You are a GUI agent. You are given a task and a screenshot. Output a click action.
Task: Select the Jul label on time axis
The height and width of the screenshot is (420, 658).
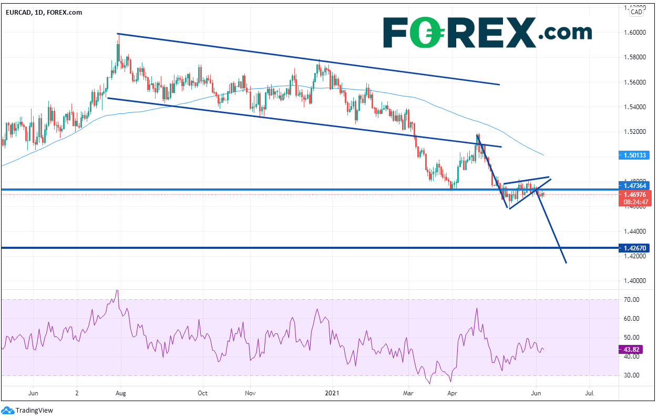pyautogui.click(x=589, y=392)
